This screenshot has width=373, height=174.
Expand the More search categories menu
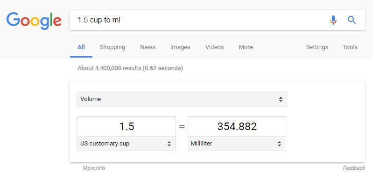246,47
